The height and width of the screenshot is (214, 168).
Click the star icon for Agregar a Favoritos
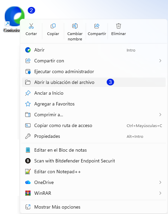tap(28, 104)
